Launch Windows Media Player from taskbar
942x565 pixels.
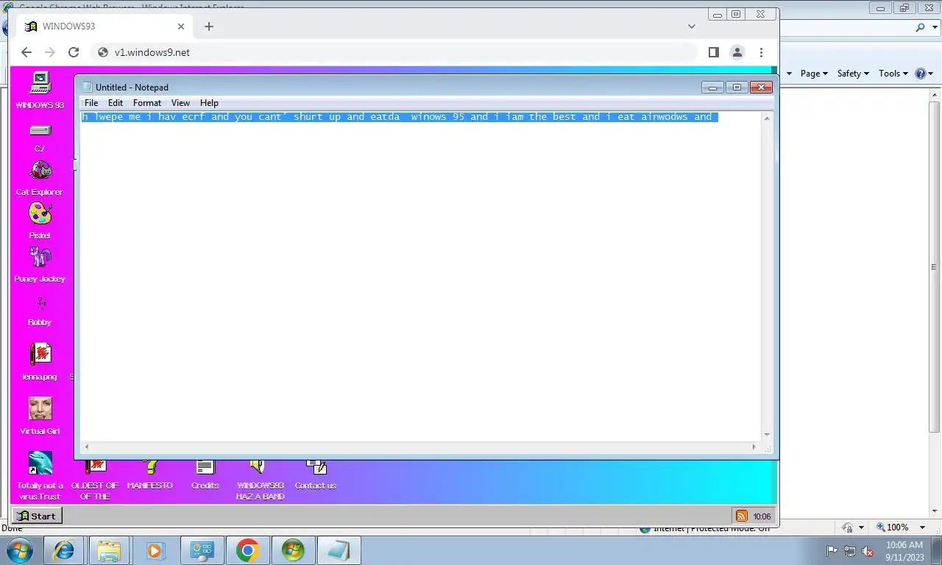point(155,550)
